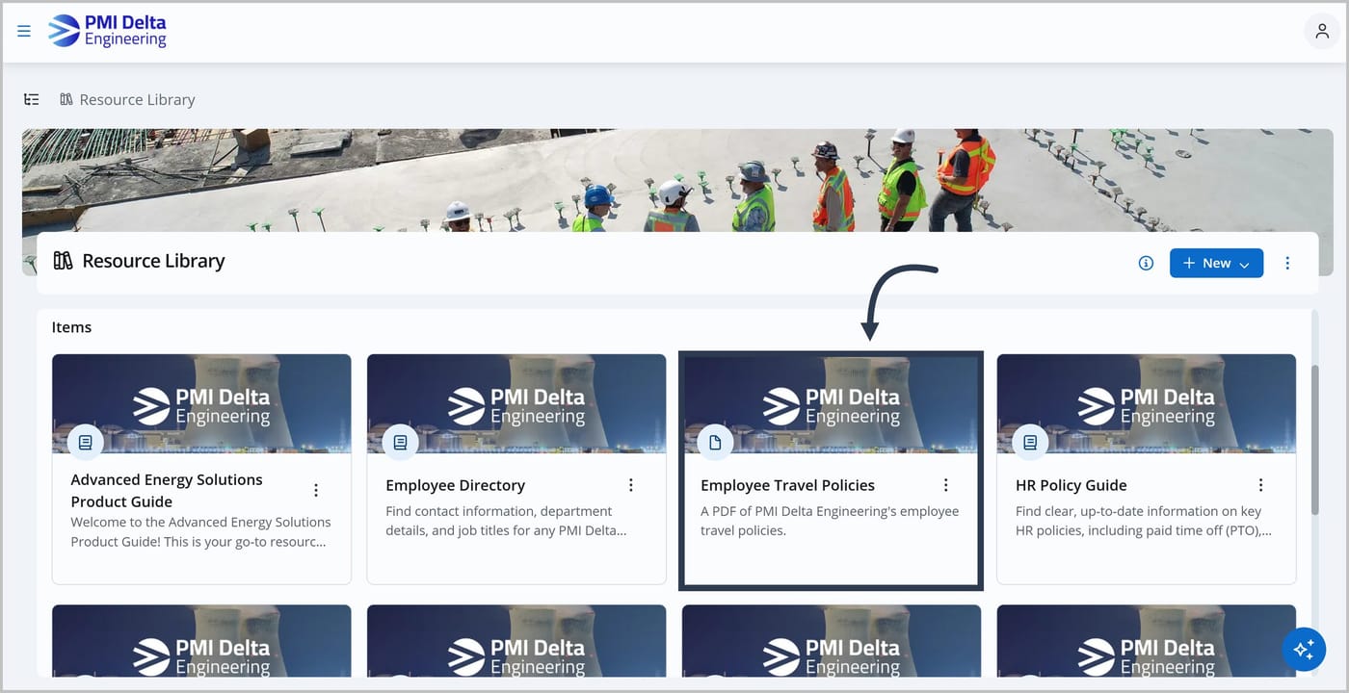Screen dimensions: 1349x693
Task: Click the Items section heading
Action: [x=71, y=327]
